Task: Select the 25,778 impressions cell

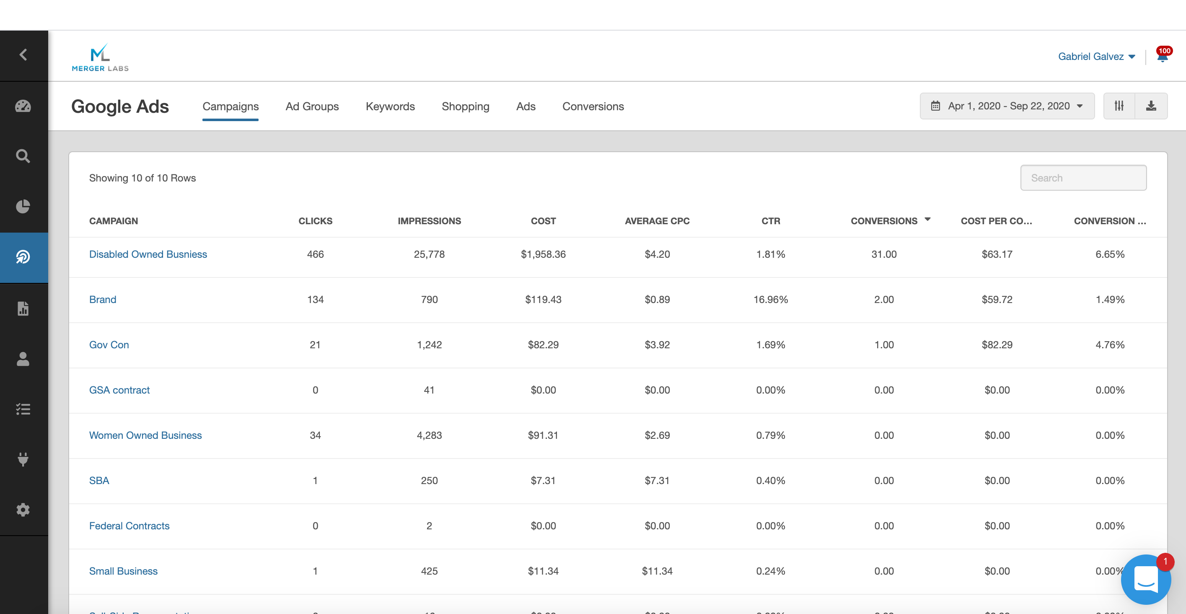Action: click(429, 254)
